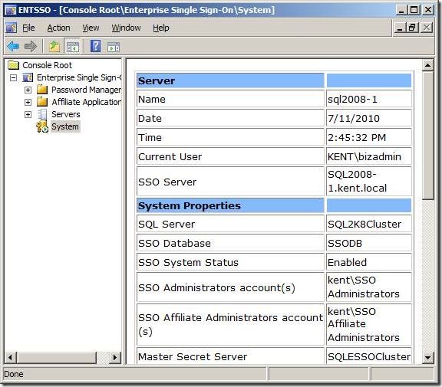Click the 2:45:32 PM time value
The image size is (442, 387).
[357, 137]
